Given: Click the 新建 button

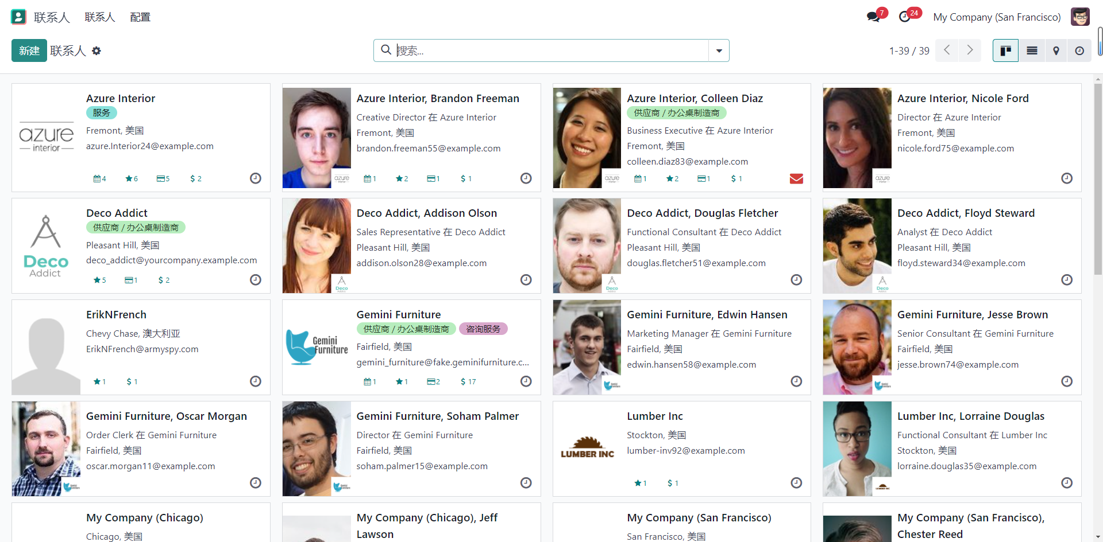Looking at the screenshot, I should tap(29, 50).
